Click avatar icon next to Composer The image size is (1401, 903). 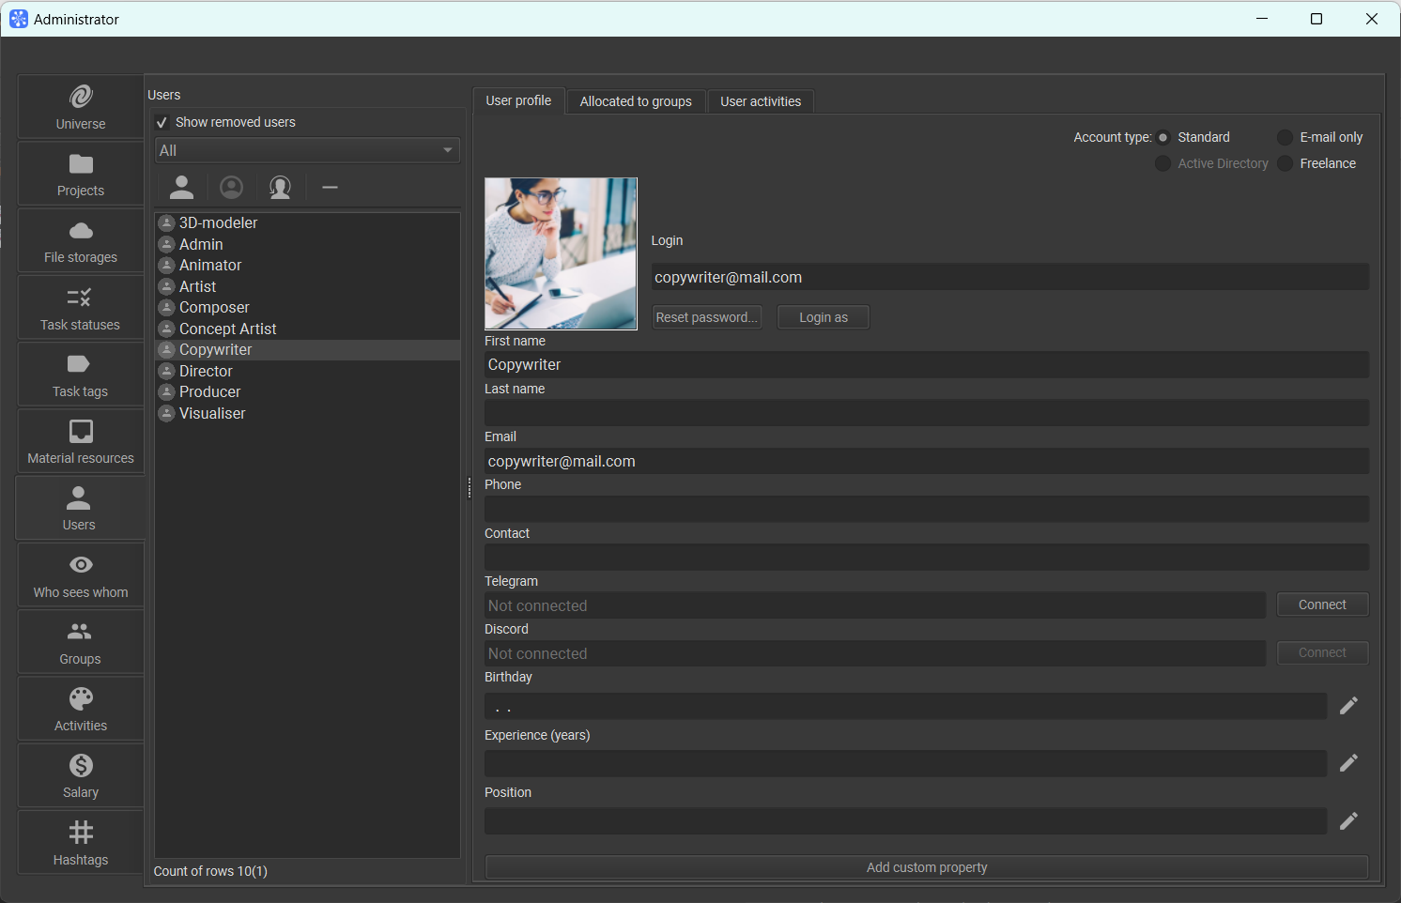[x=167, y=307]
